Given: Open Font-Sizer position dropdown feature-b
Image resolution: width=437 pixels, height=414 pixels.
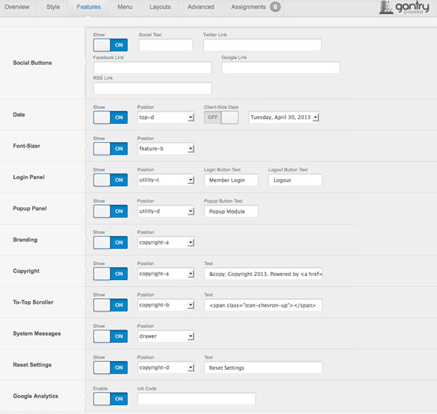Looking at the screenshot, I should pos(166,149).
